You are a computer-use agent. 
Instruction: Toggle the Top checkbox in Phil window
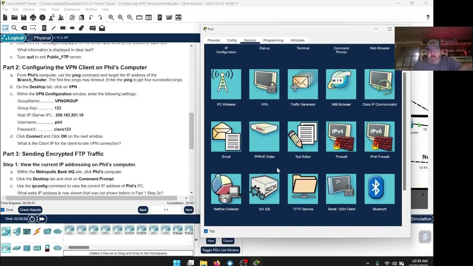(206, 231)
